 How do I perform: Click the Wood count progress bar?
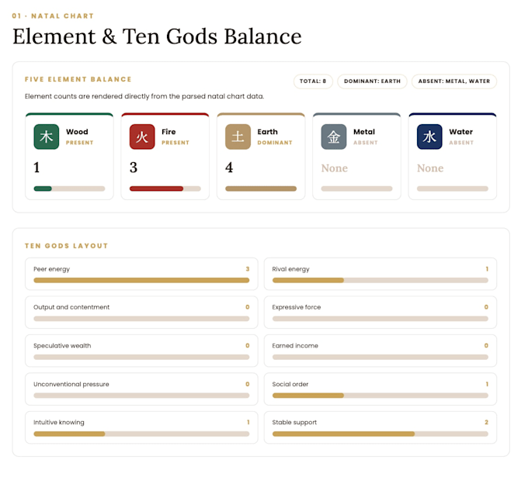click(x=69, y=188)
